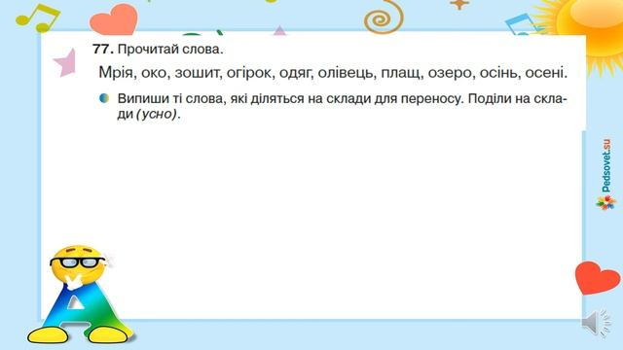Image resolution: width=623 pixels, height=350 pixels.
Task: Click the word 'одяг'
Action: coord(296,74)
